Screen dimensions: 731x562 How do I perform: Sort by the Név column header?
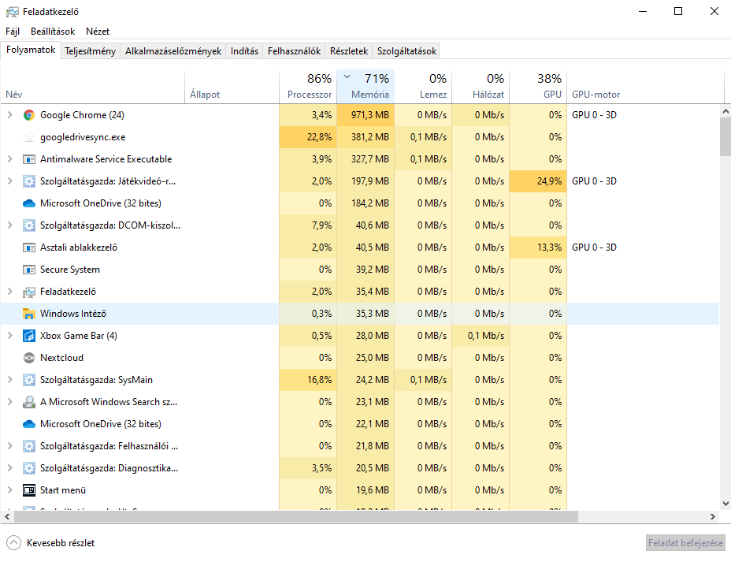93,87
